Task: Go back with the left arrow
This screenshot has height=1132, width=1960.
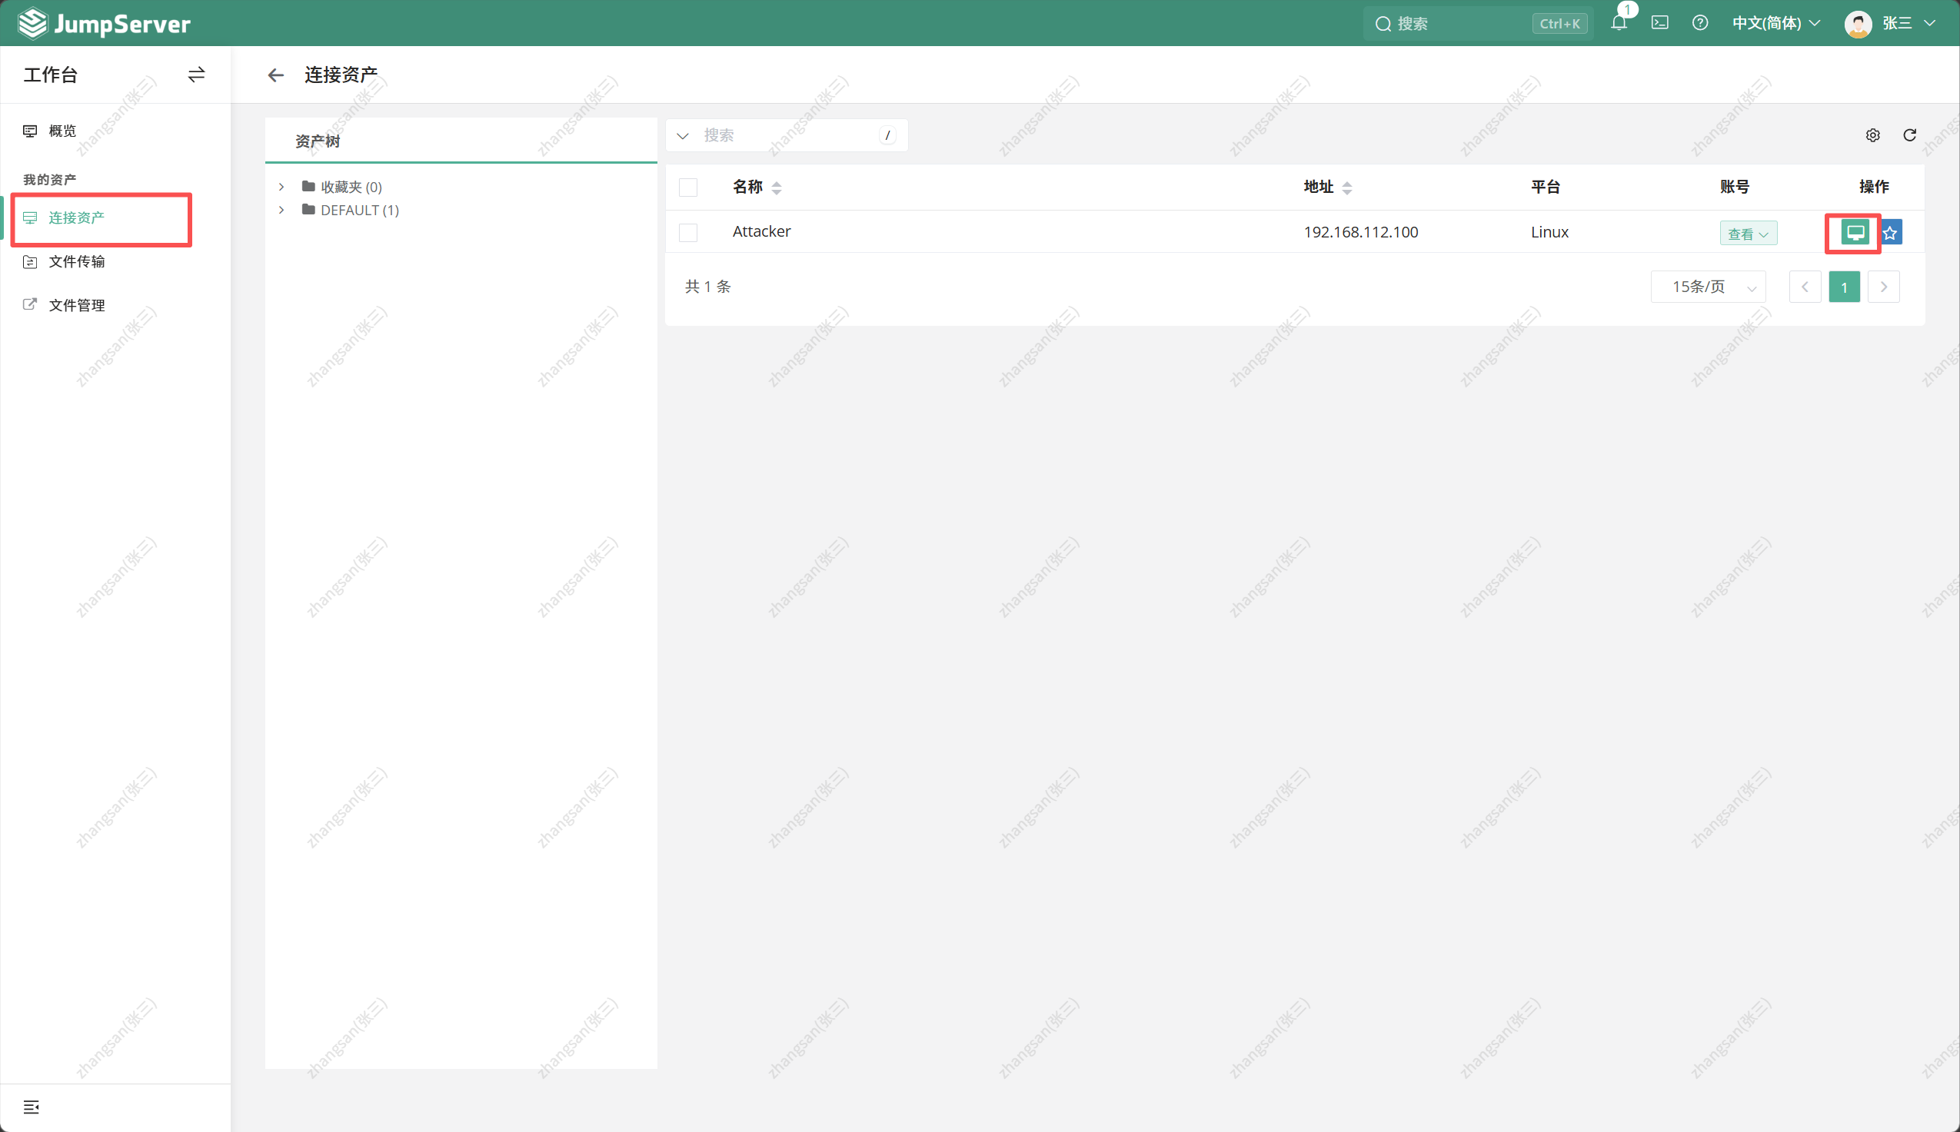Action: pyautogui.click(x=275, y=75)
